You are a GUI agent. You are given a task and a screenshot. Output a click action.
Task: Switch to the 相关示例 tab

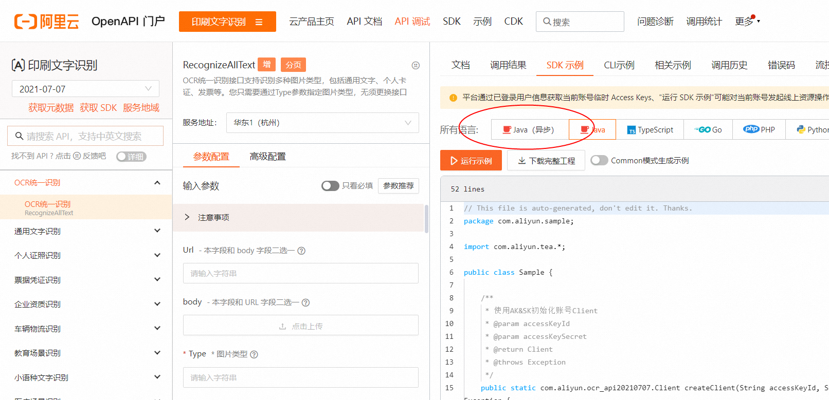click(x=673, y=65)
